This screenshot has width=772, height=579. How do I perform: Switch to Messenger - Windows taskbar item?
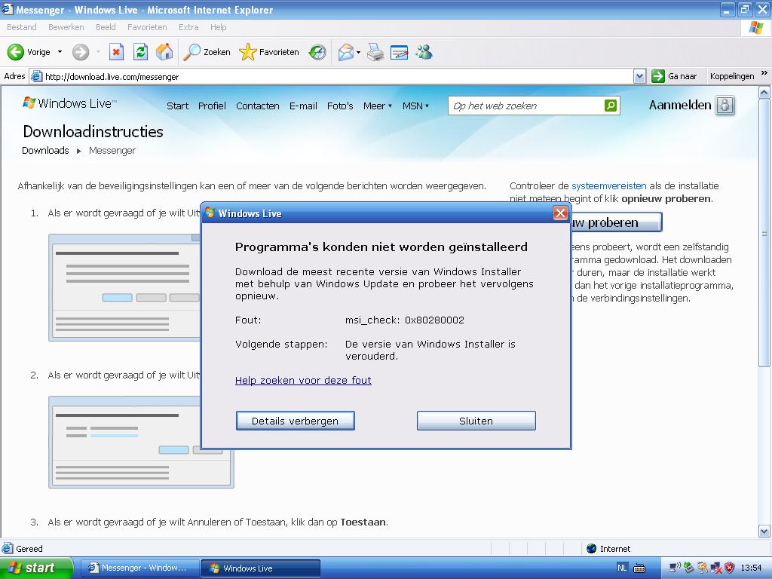pos(139,568)
